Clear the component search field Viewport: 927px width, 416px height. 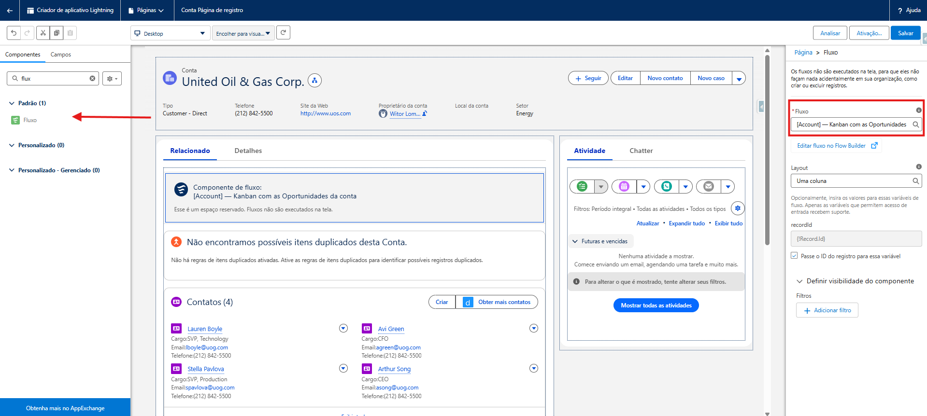coord(92,78)
